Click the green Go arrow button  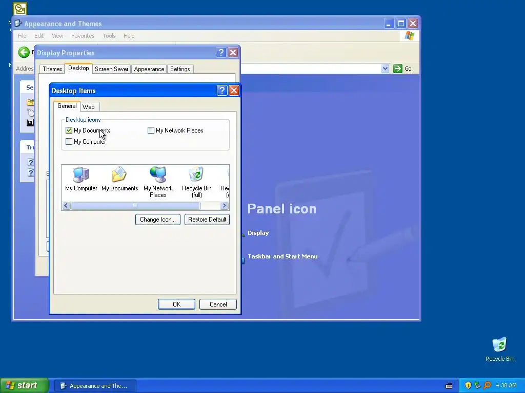398,69
